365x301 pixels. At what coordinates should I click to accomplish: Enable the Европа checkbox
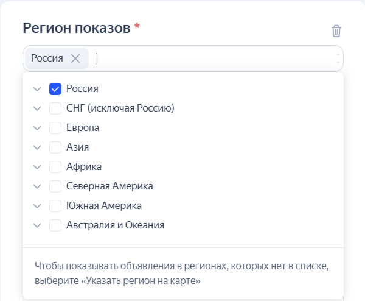coord(55,128)
